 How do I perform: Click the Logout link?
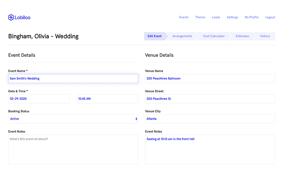(x=270, y=17)
